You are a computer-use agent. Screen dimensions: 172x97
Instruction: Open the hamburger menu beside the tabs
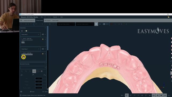coord(21,20)
